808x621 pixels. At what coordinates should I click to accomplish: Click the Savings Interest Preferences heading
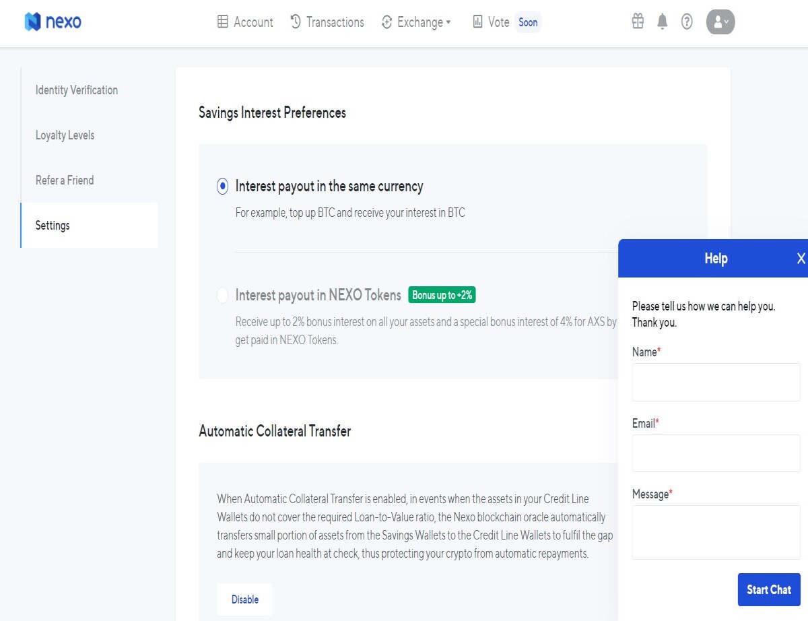272,112
